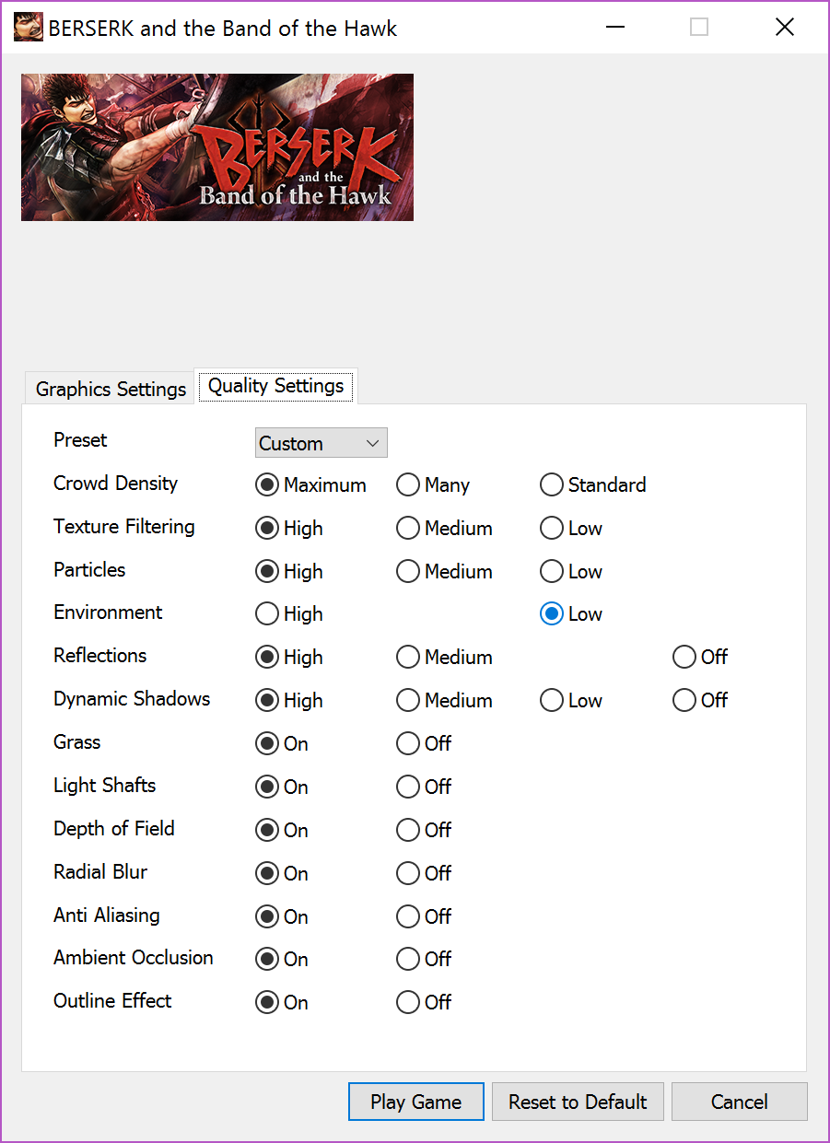Close the launcher window
Viewport: 830px width, 1143px height.
pyautogui.click(x=784, y=28)
